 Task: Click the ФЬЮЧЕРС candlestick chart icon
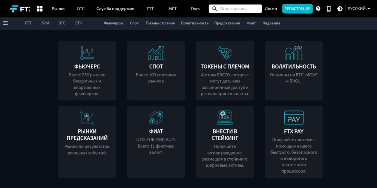click(87, 53)
